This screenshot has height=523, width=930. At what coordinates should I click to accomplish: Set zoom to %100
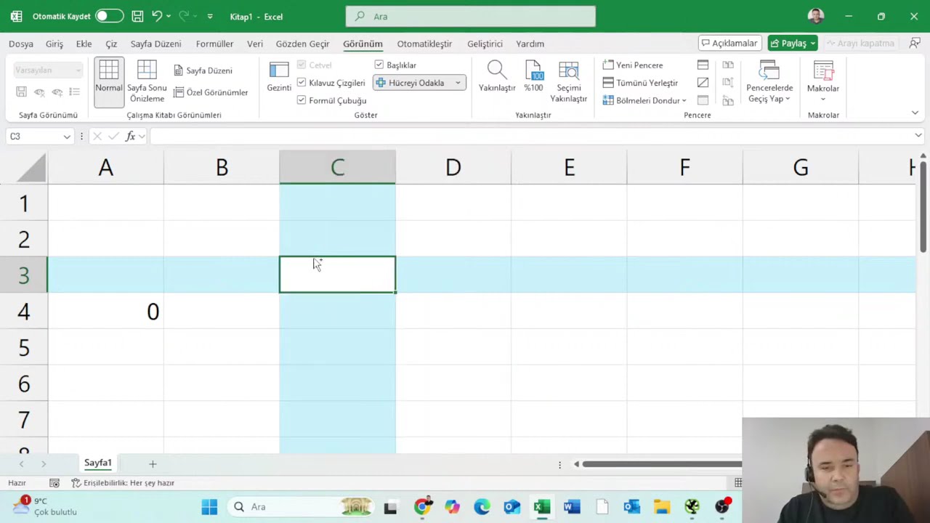pyautogui.click(x=533, y=76)
